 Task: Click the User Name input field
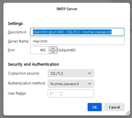click(x=71, y=94)
